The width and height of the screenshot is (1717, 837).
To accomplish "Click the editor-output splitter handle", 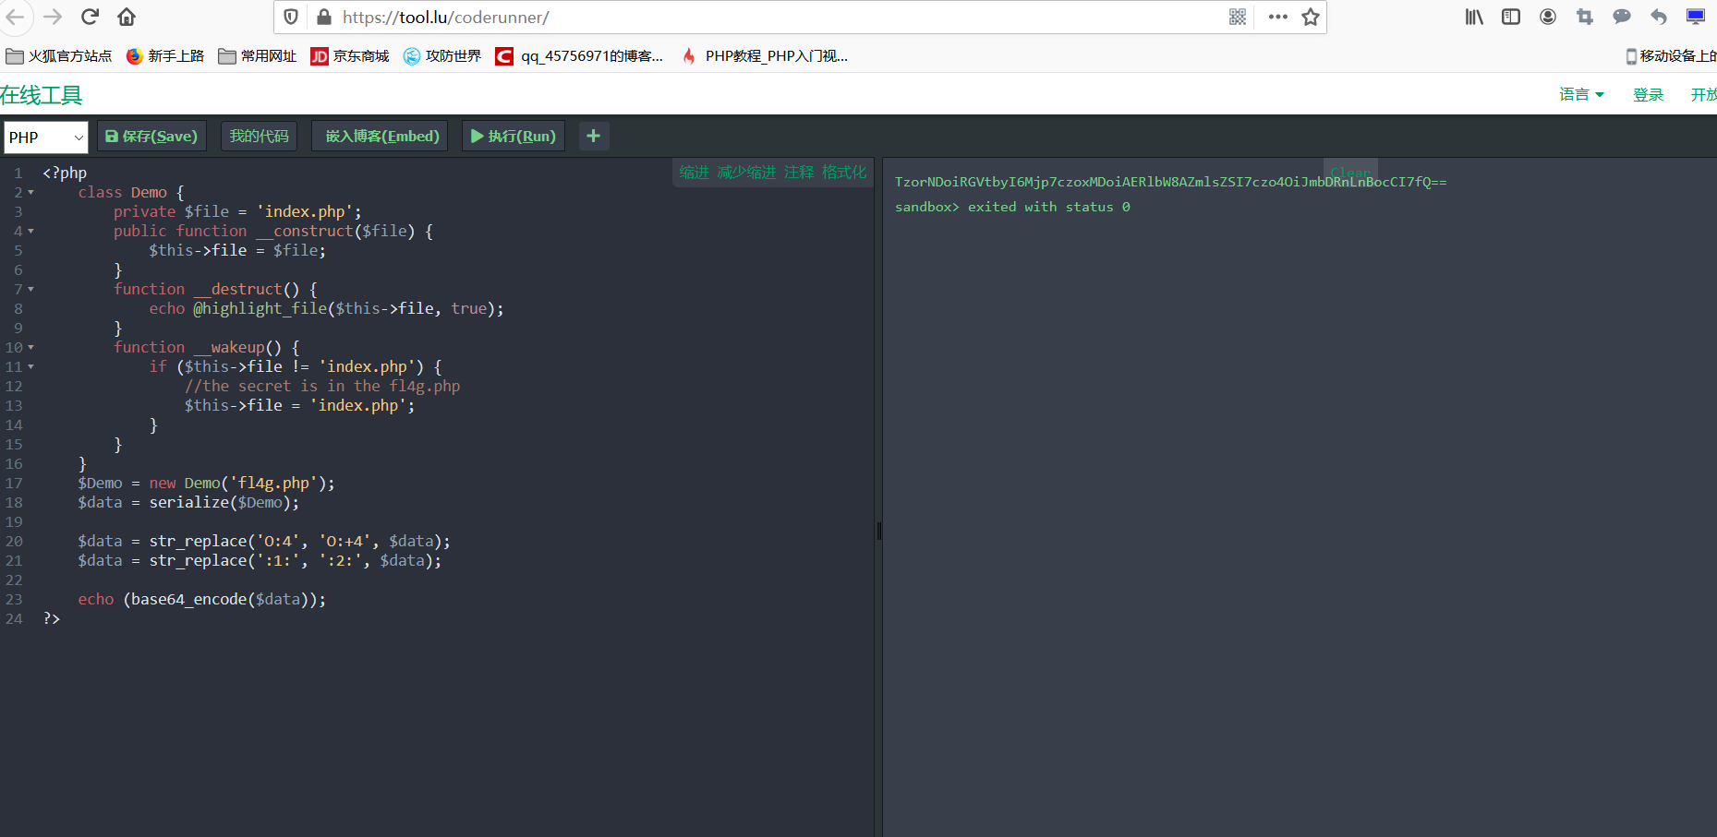I will point(878,531).
